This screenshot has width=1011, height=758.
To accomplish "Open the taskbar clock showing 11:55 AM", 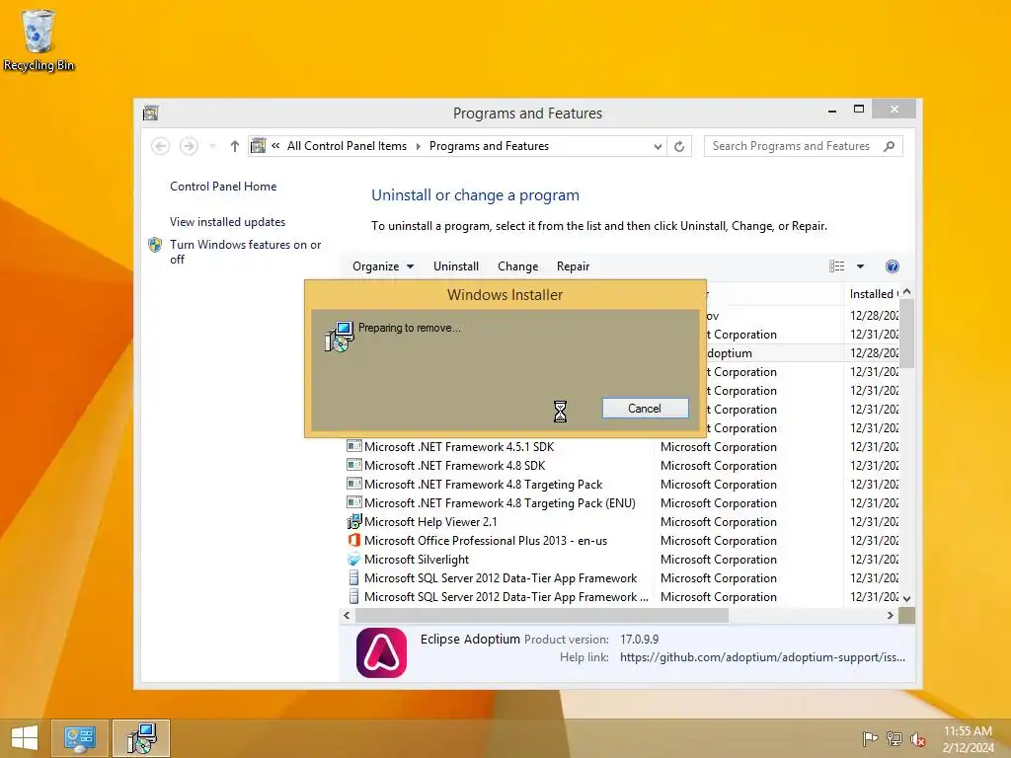I will tap(968, 739).
